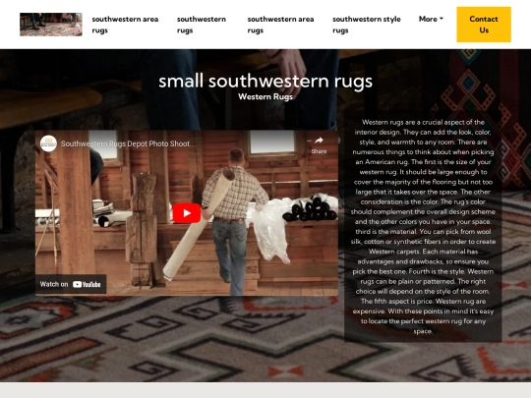The width and height of the screenshot is (531, 398).
Task: Select the southwestern rugs nav link
Action: pyautogui.click(x=202, y=25)
